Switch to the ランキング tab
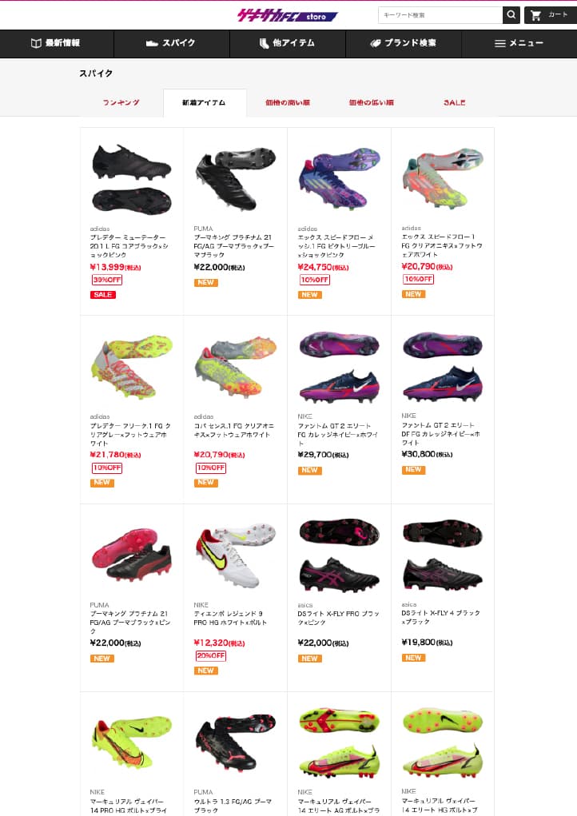577x816 pixels. click(121, 102)
